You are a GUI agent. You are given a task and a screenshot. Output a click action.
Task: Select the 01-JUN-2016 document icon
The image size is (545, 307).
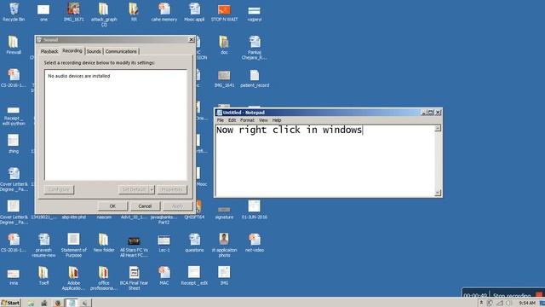[255, 210]
